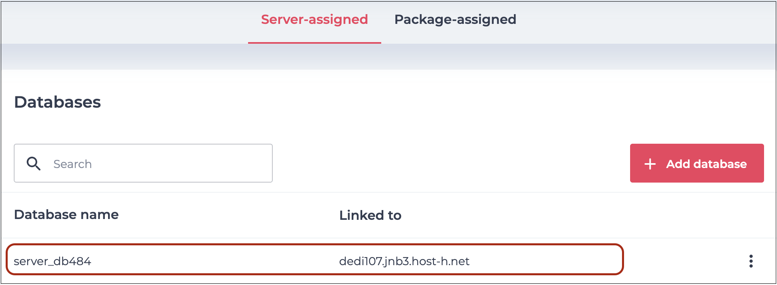Click the dedi107.jnb3.host-h.net linked host
Viewport: 777px width, 285px height.
click(404, 261)
